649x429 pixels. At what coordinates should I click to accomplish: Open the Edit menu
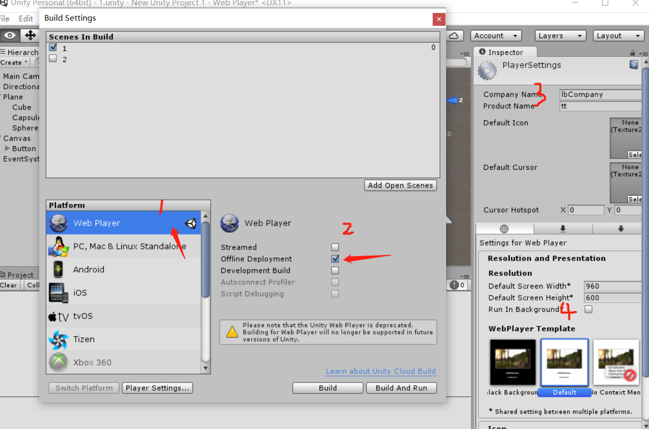tap(25, 18)
